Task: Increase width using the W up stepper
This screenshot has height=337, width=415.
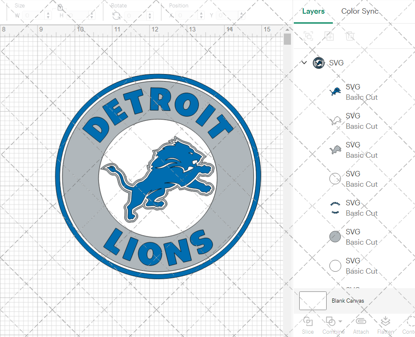Action: [x=49, y=13]
